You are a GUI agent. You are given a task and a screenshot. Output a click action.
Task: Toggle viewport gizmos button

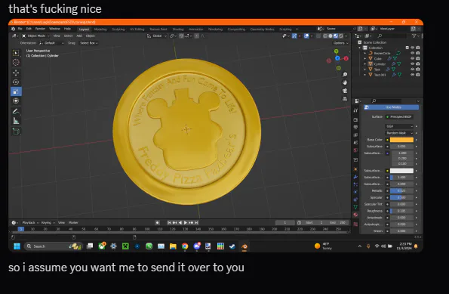(294, 36)
